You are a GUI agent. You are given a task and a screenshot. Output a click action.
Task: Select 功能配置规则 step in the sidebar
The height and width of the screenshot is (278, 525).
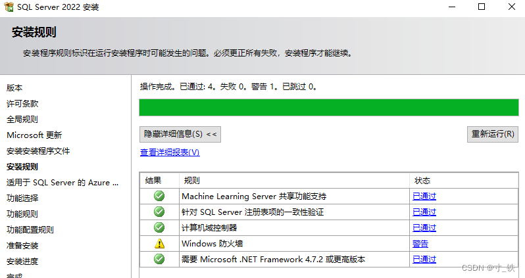tap(30, 230)
